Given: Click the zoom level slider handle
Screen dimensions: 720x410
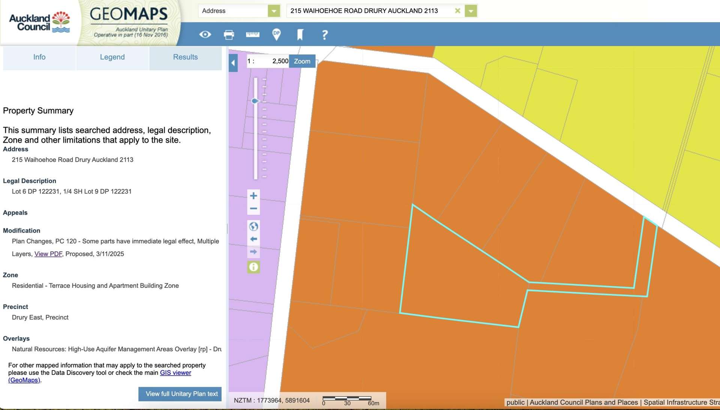Looking at the screenshot, I should click(255, 101).
